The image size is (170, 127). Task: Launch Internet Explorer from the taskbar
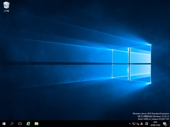click(28, 124)
